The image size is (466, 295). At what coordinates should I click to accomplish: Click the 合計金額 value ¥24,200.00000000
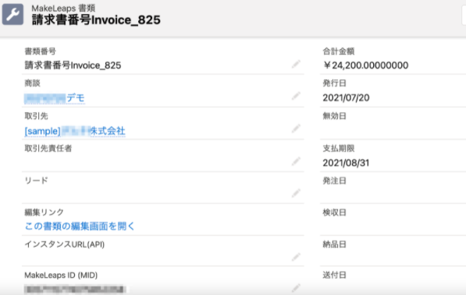(x=365, y=65)
